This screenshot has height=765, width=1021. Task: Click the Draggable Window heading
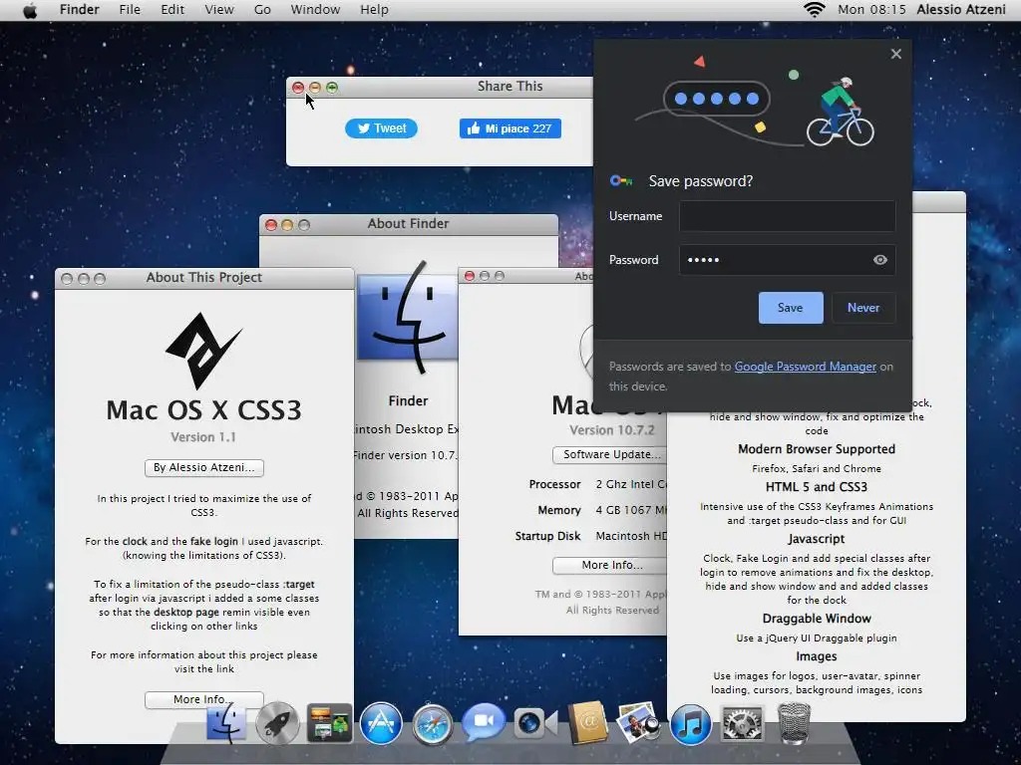[x=817, y=619]
